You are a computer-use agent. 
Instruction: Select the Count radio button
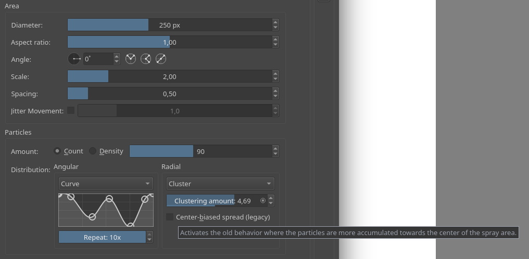click(57, 151)
